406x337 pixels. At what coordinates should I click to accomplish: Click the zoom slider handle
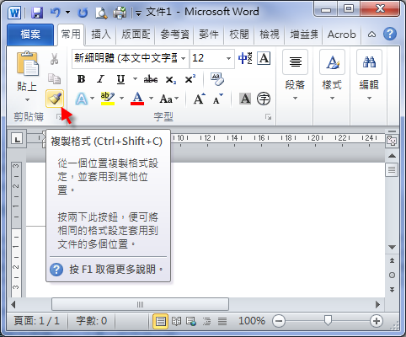point(328,320)
